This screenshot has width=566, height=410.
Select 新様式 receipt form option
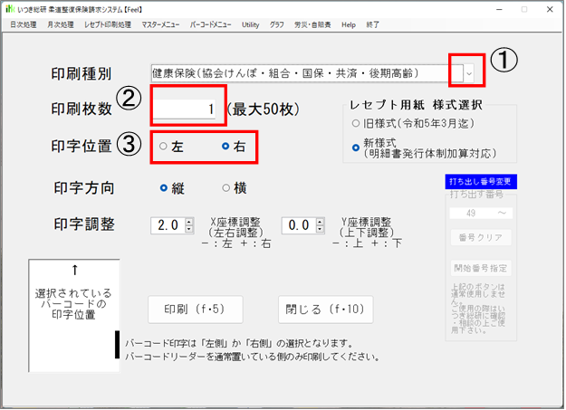tap(355, 146)
